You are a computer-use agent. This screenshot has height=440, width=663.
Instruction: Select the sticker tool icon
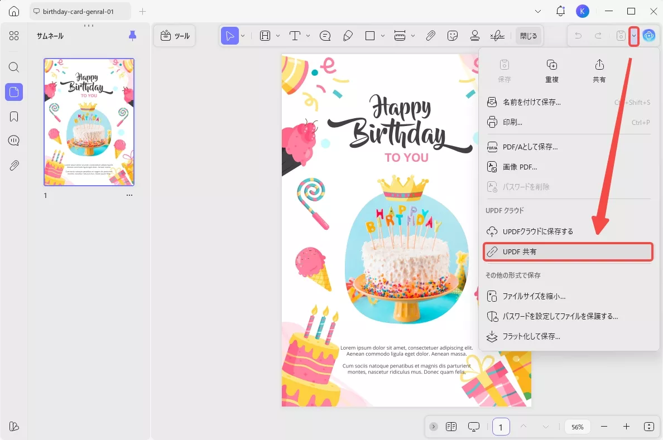(x=453, y=36)
